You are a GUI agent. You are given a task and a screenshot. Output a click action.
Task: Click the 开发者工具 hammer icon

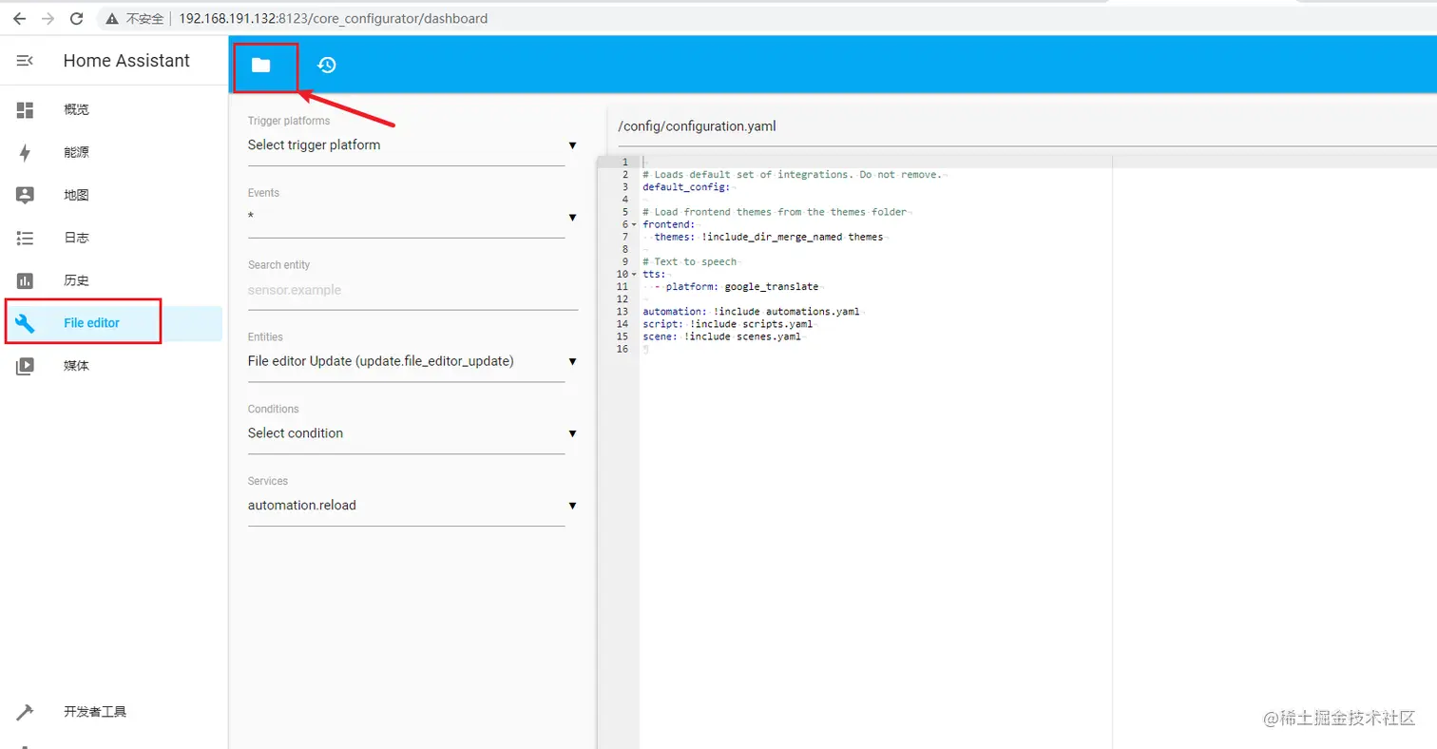26,712
